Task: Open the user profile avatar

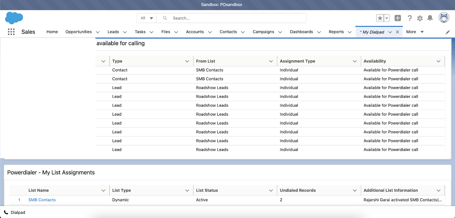Action: click(444, 18)
